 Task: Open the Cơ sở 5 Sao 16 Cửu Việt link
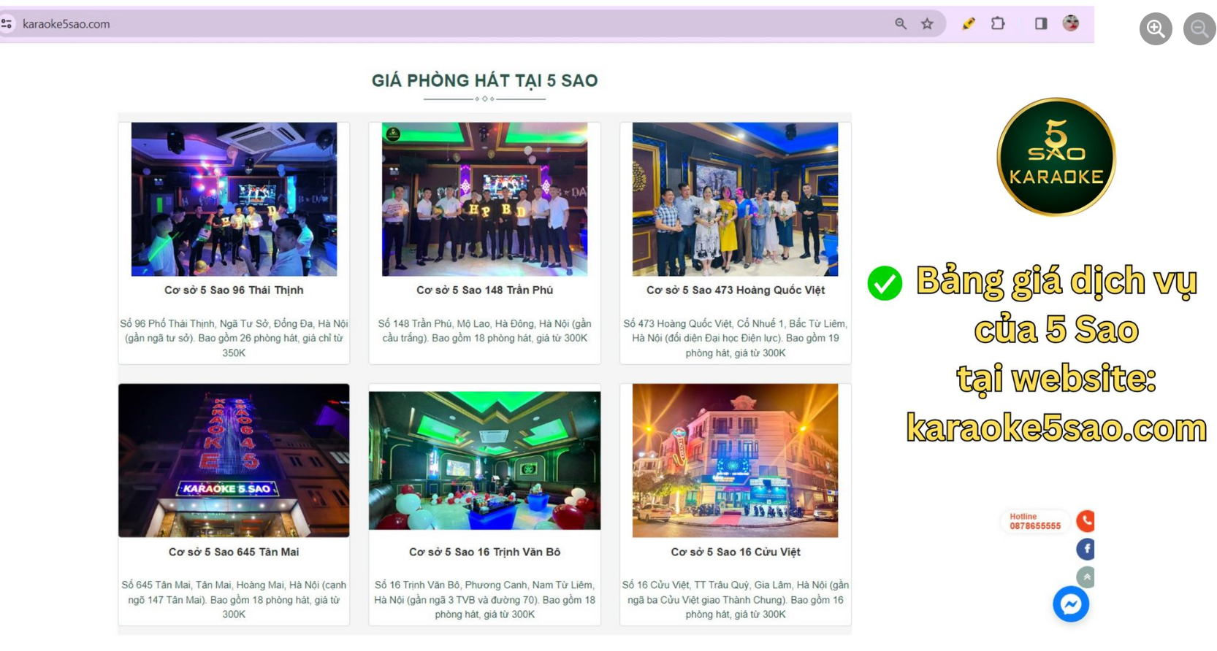pyautogui.click(x=736, y=552)
